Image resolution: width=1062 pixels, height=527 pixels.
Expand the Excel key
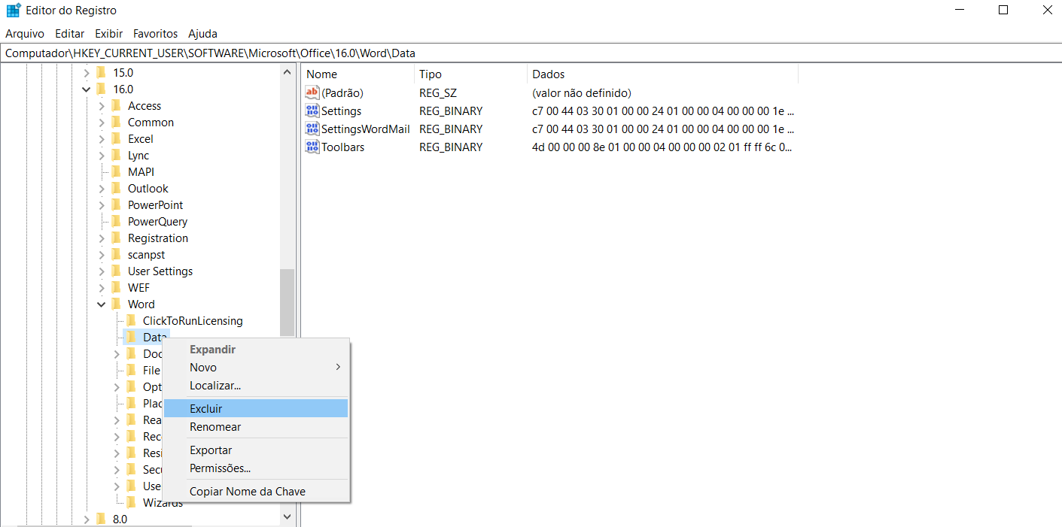[x=102, y=139]
